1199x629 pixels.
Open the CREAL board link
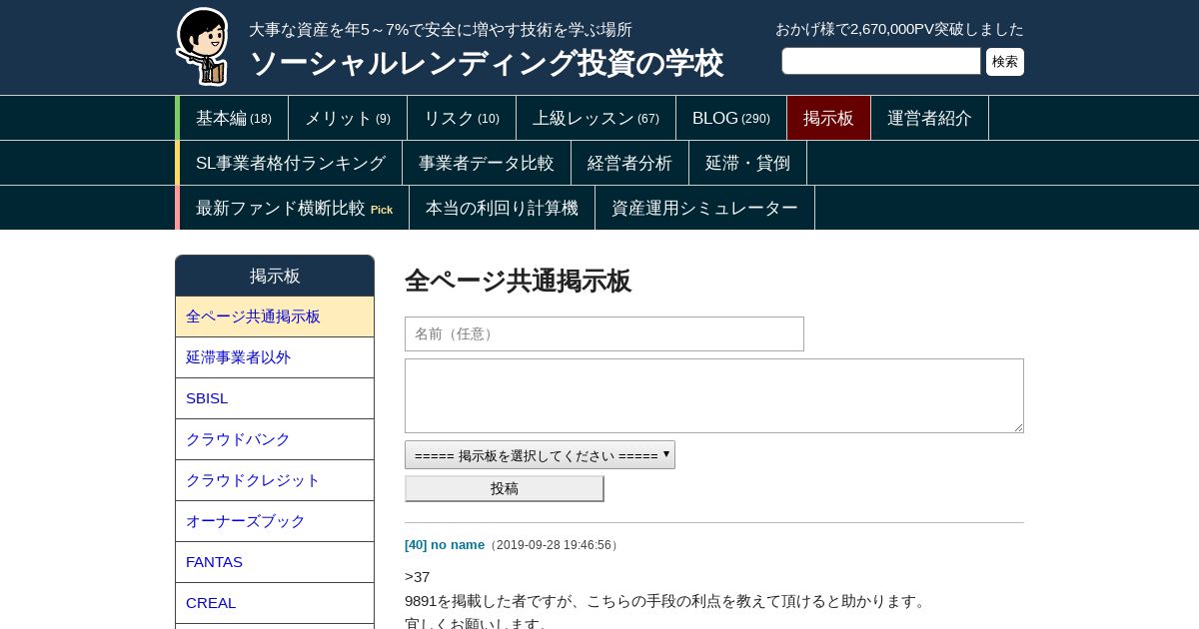(275, 603)
